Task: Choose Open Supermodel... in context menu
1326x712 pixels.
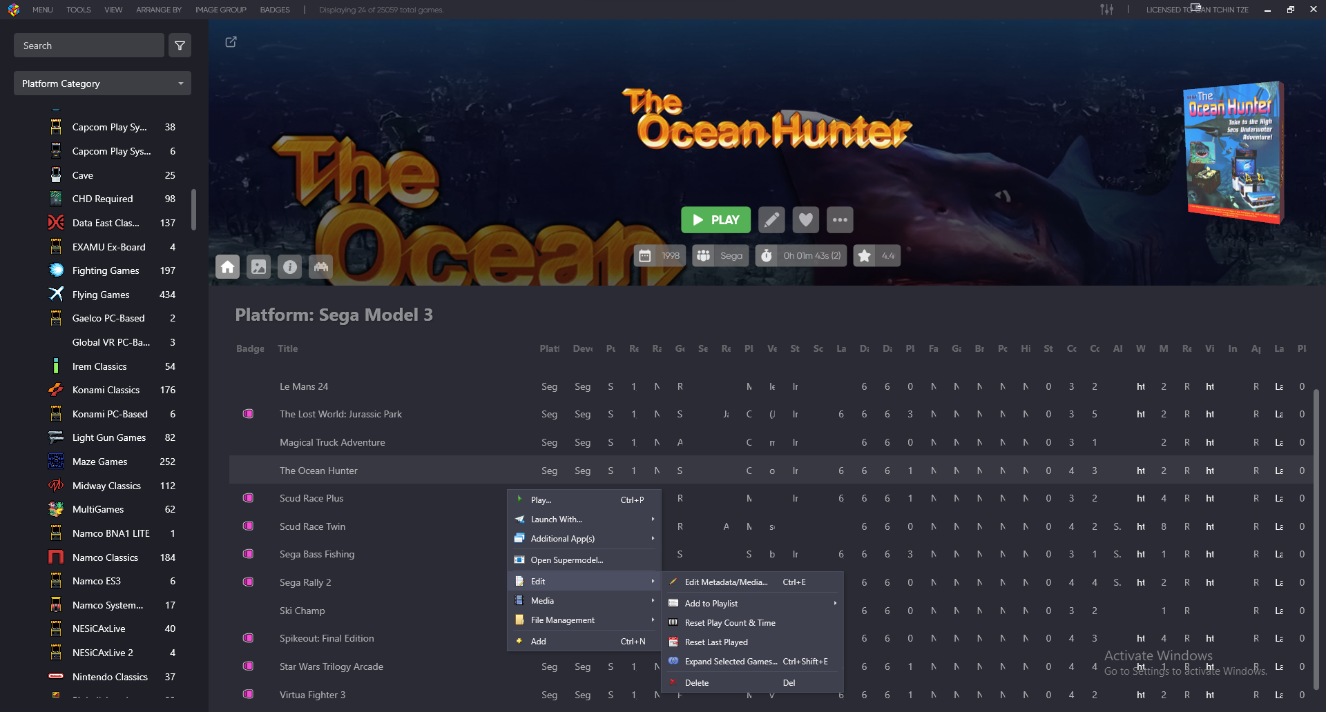Action: click(x=584, y=560)
